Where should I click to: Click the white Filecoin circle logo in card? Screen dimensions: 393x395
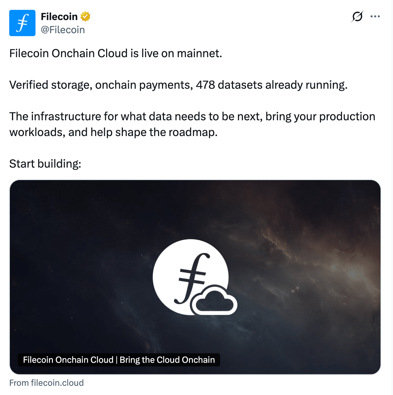pos(191,277)
